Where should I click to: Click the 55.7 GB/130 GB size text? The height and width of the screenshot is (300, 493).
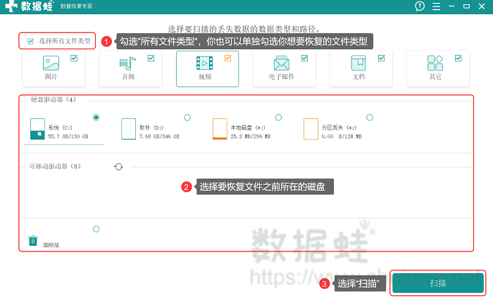68,137
